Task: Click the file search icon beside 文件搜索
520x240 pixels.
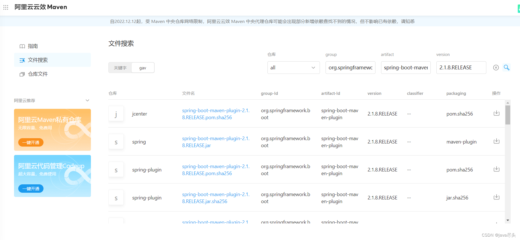Action: [x=22, y=60]
